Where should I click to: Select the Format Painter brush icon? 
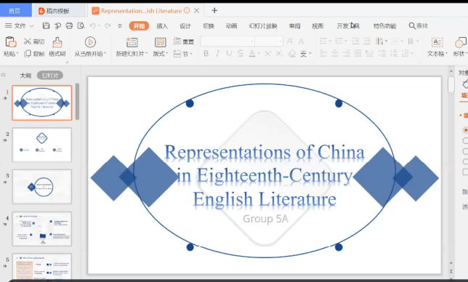[x=57, y=42]
